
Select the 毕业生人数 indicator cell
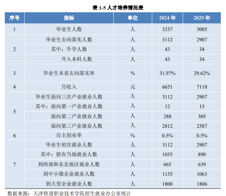point(69,29)
